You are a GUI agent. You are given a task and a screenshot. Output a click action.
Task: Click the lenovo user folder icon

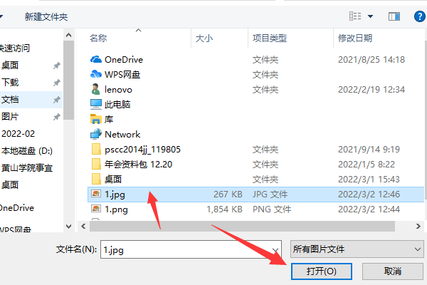pos(95,89)
